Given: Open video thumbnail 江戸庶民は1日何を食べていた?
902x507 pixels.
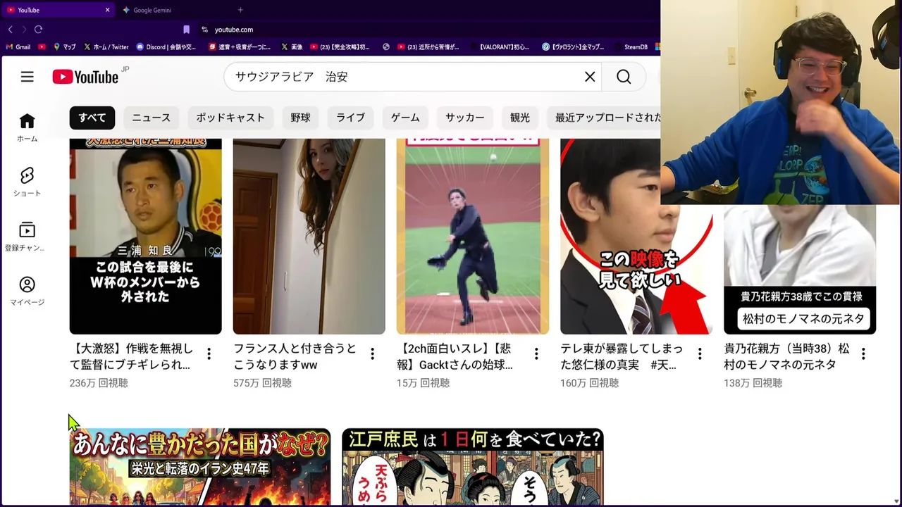Looking at the screenshot, I should [473, 467].
